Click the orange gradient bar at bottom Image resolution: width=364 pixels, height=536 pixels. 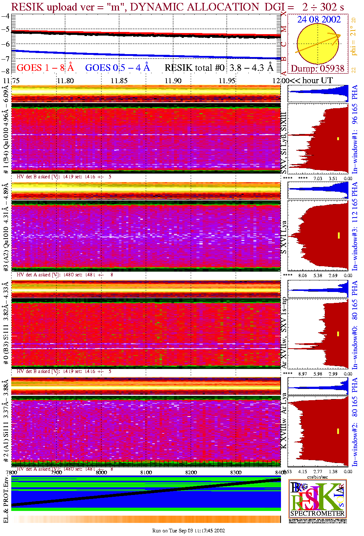click(x=146, y=519)
